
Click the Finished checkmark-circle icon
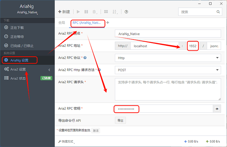click(6, 45)
